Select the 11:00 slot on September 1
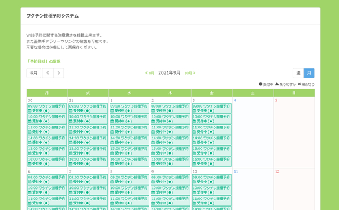 point(129,130)
